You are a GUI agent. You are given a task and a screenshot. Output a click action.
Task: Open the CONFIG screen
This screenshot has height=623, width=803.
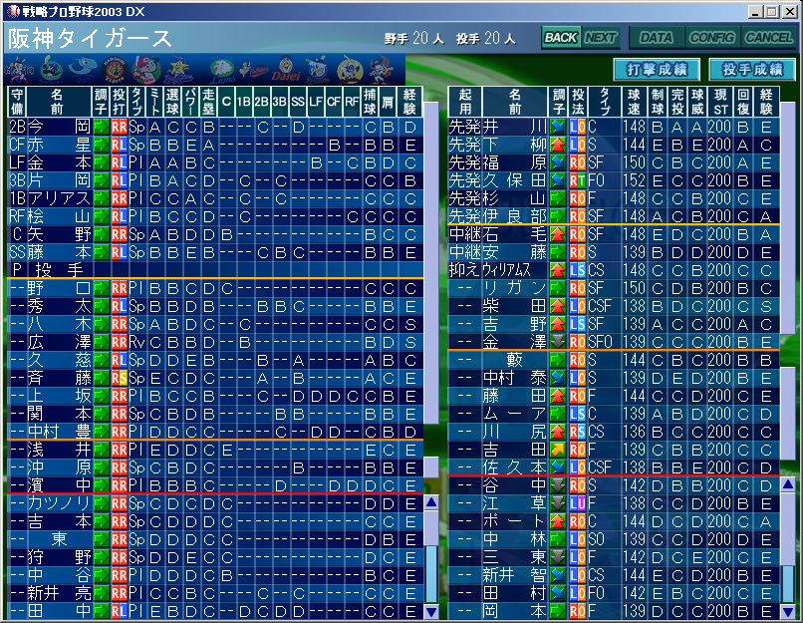coord(711,37)
